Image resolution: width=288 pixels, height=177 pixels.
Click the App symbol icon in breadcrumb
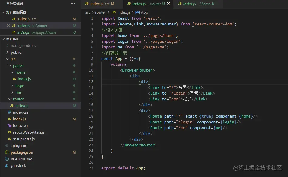[x=137, y=12]
